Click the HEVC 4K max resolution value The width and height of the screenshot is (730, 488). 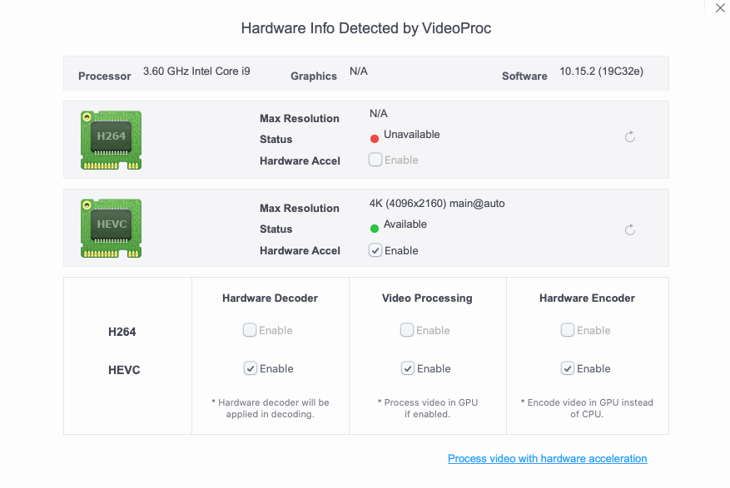tap(437, 203)
